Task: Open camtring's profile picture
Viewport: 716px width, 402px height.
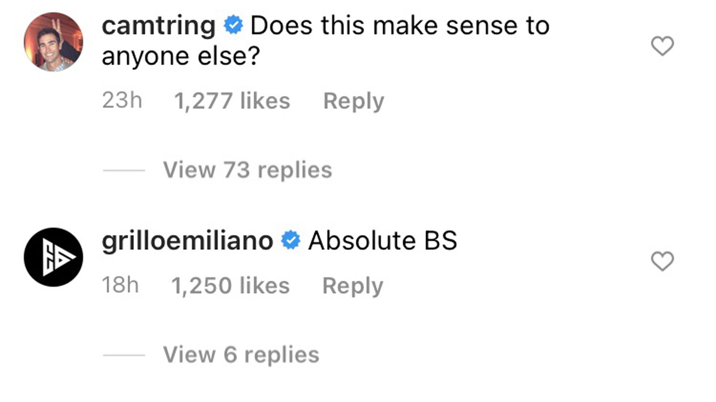Action: [53, 42]
